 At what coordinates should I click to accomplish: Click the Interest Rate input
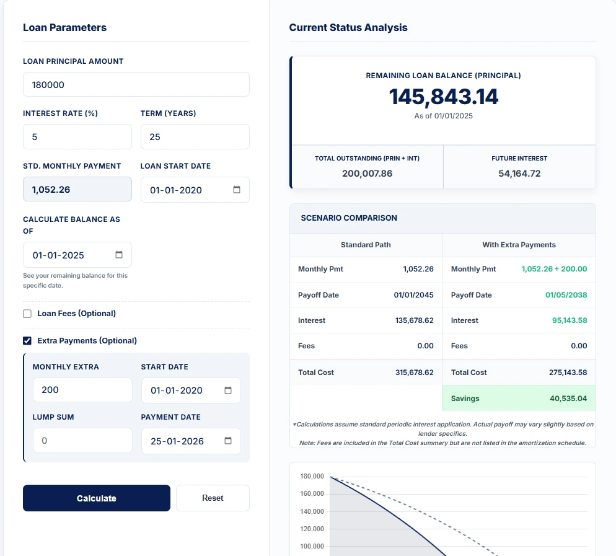[77, 136]
